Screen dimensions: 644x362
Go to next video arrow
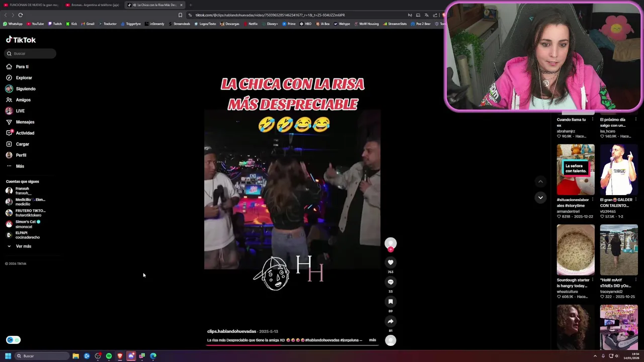coord(540,198)
